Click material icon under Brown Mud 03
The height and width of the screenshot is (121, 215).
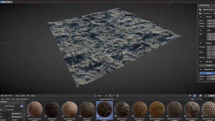(x=115, y=116)
